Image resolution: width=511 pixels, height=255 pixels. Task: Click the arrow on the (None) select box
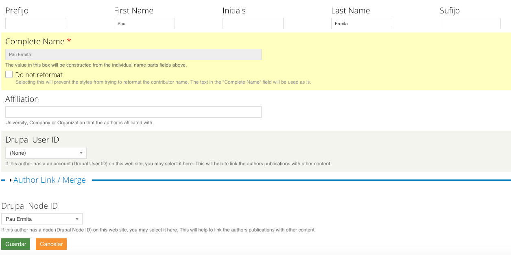point(81,153)
